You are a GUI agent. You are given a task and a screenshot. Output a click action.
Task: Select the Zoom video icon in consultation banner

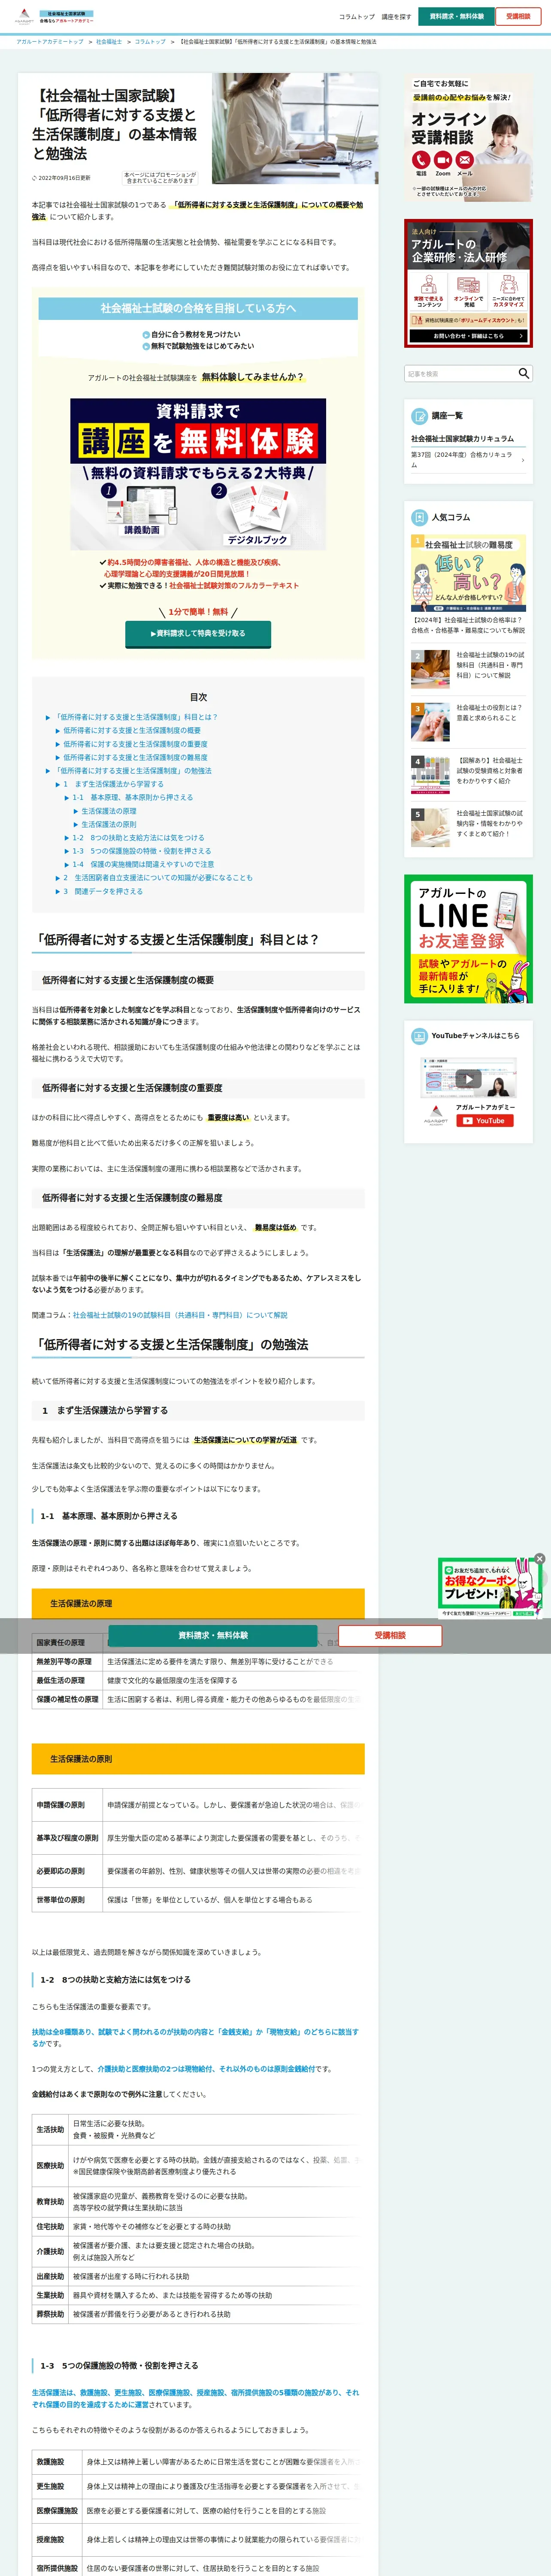pos(443,160)
